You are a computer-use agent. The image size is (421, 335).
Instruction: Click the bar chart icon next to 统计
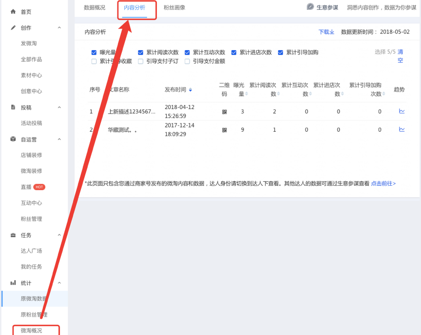tap(13, 282)
